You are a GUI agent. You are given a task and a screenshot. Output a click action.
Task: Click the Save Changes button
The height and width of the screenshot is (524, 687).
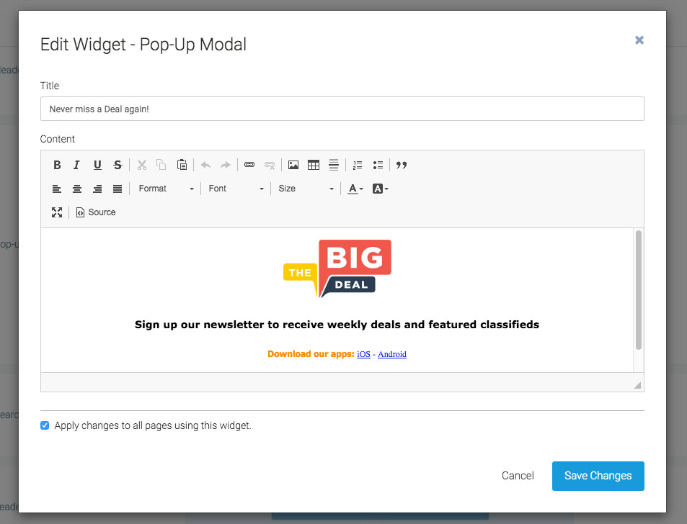598,476
